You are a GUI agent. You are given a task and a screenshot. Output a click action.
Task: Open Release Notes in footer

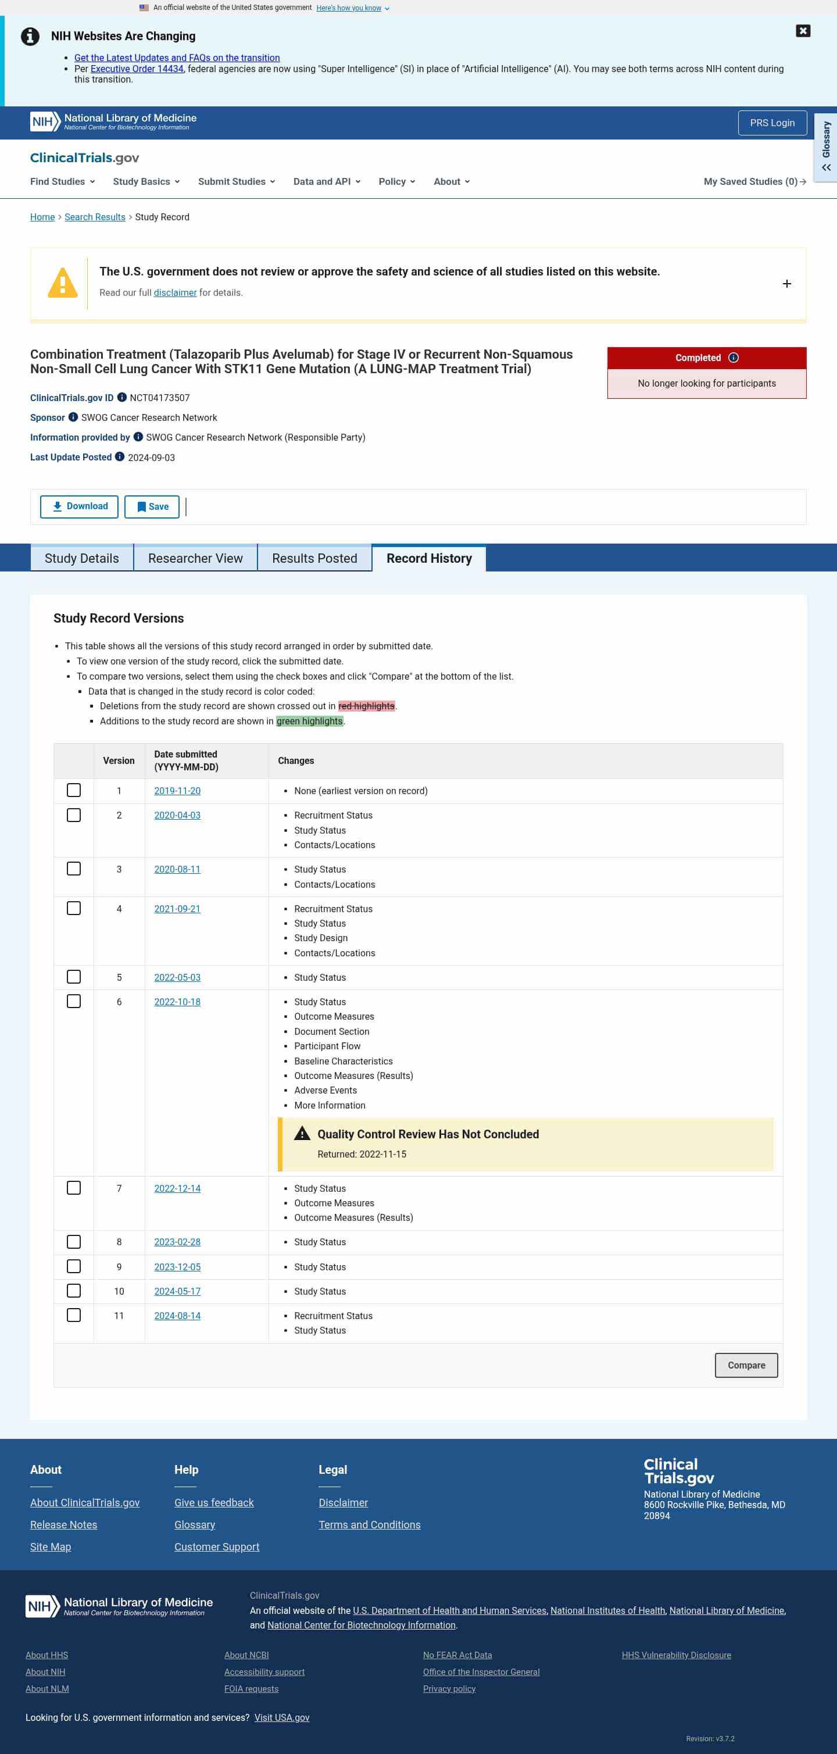[x=63, y=1524]
